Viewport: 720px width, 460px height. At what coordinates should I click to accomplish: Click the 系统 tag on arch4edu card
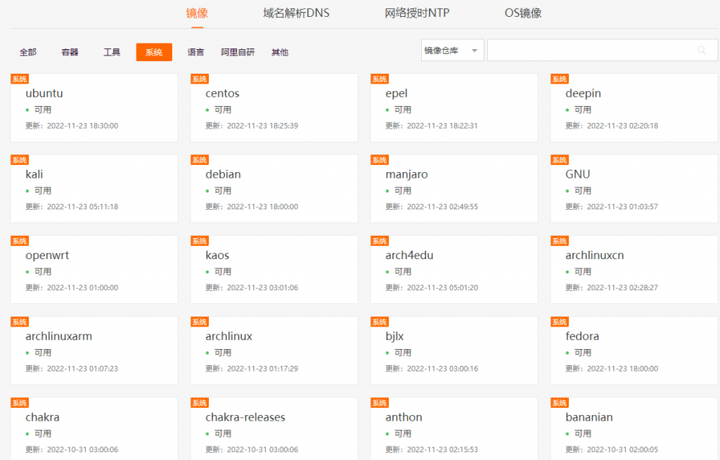(380, 241)
